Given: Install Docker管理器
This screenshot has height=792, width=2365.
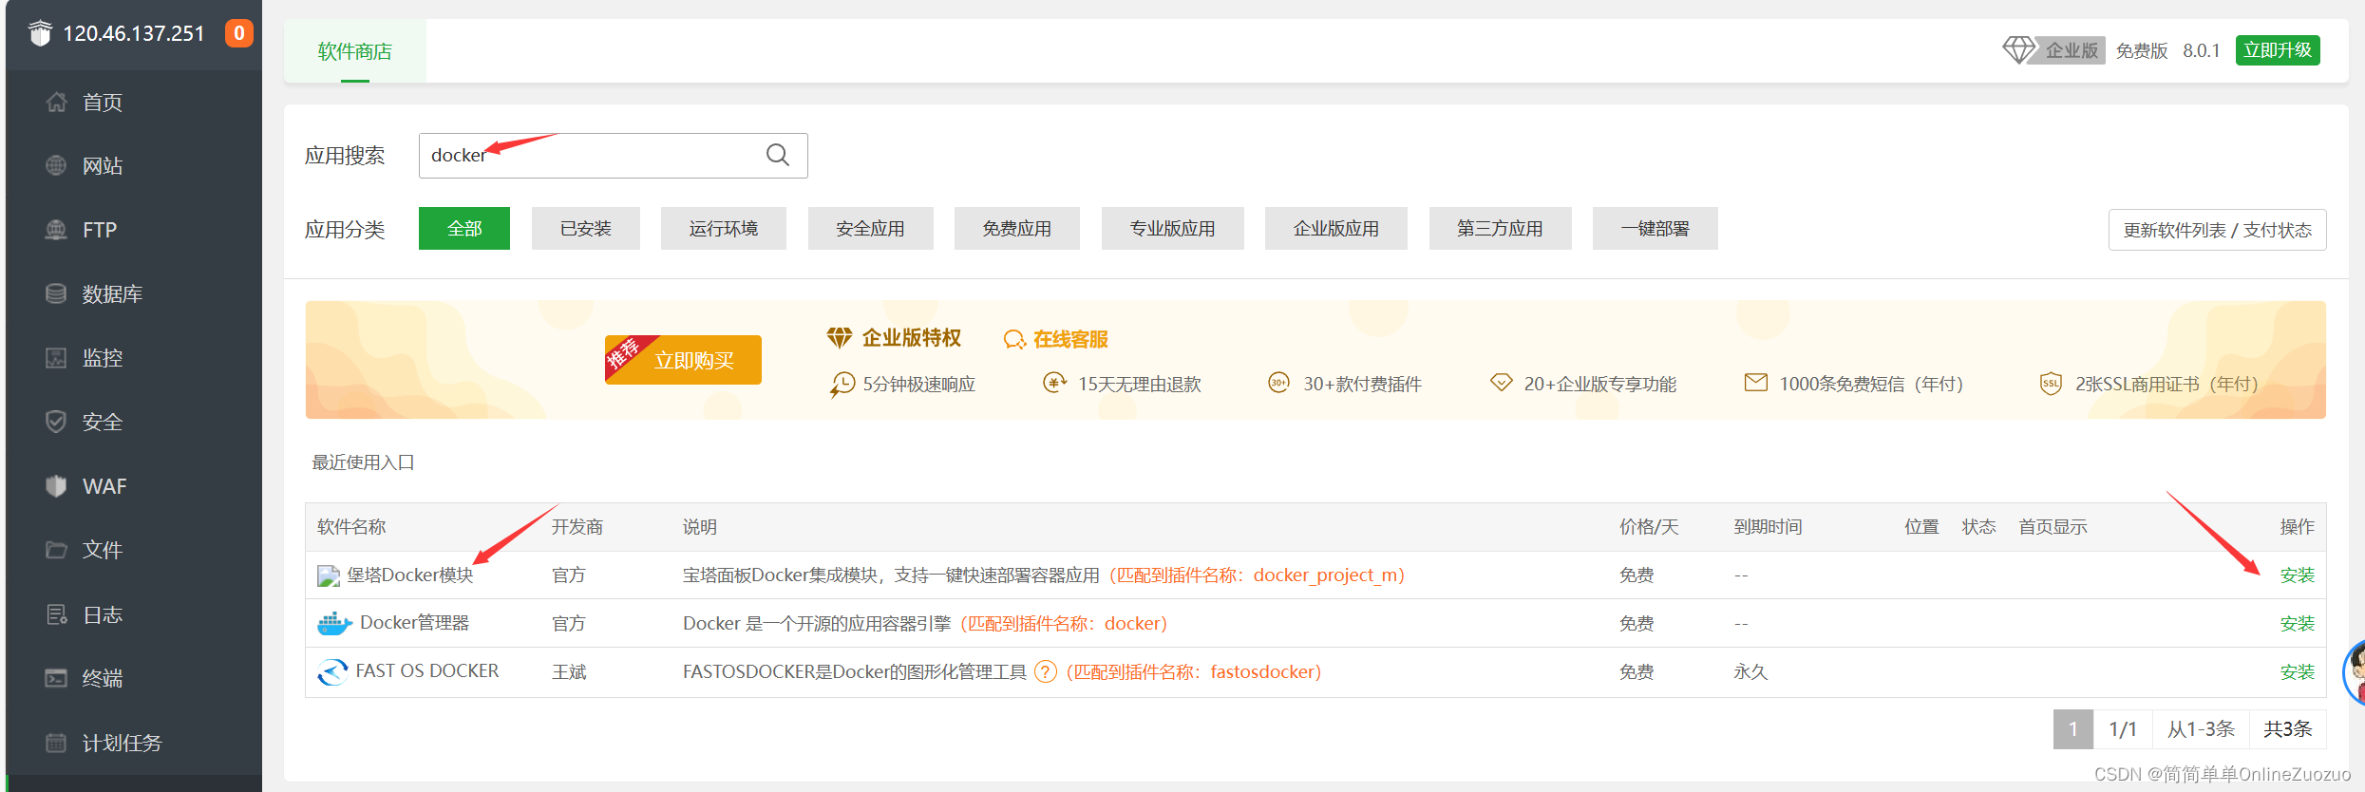Looking at the screenshot, I should [2298, 624].
